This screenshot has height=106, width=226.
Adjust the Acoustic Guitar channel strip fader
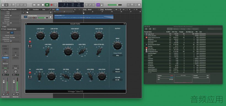(x=4, y=82)
